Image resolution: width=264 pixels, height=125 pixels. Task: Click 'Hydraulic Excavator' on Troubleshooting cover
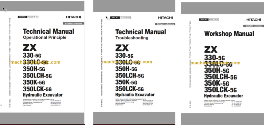(x=135, y=95)
